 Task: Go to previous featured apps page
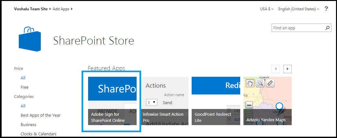click(276, 69)
